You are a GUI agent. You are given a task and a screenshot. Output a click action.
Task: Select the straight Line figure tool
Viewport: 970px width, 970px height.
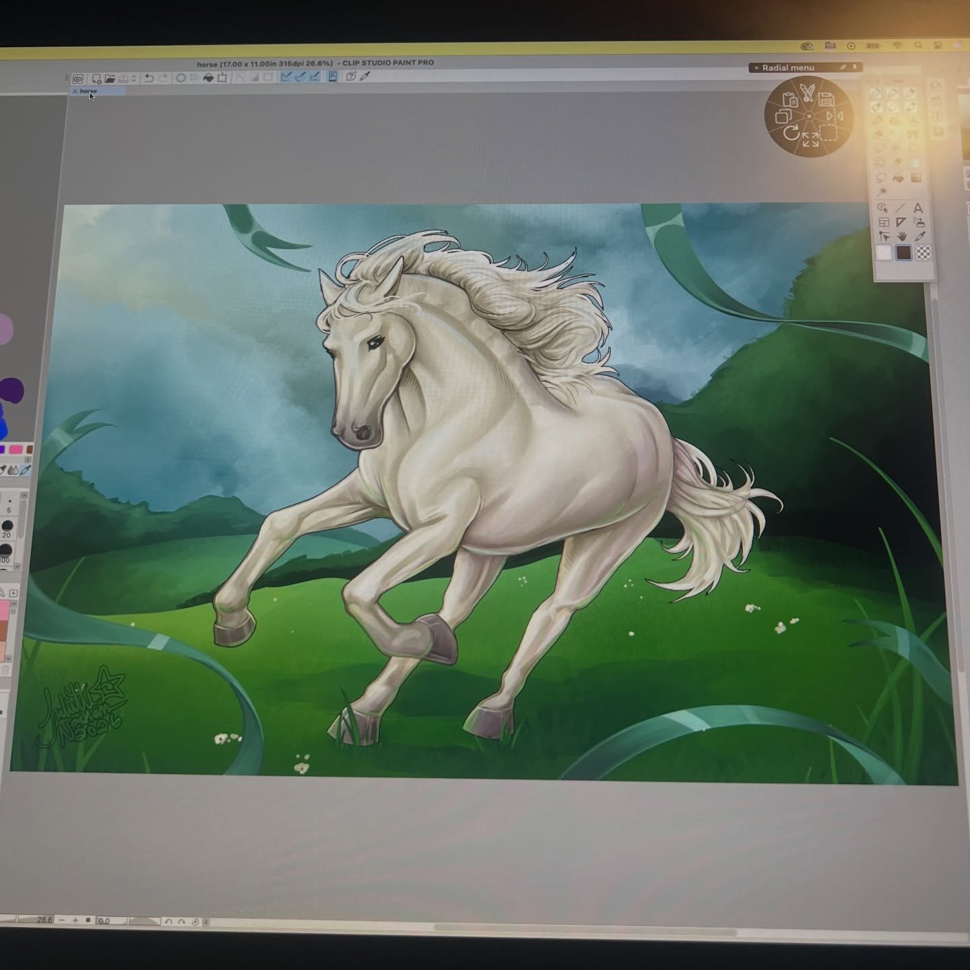click(900, 207)
